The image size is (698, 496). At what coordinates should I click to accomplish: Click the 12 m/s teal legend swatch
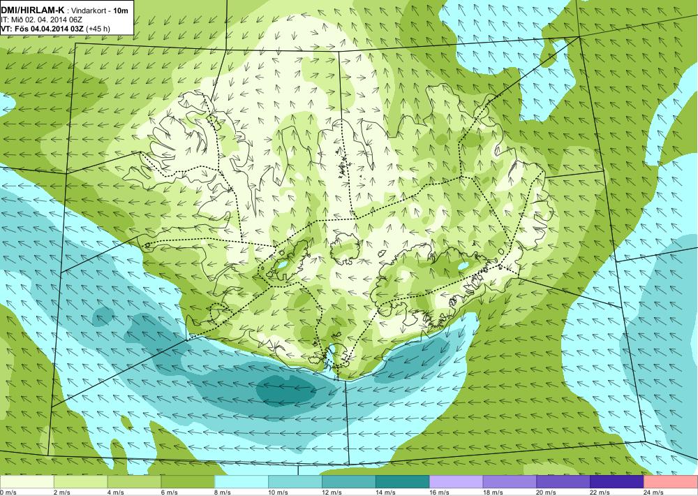349,482
